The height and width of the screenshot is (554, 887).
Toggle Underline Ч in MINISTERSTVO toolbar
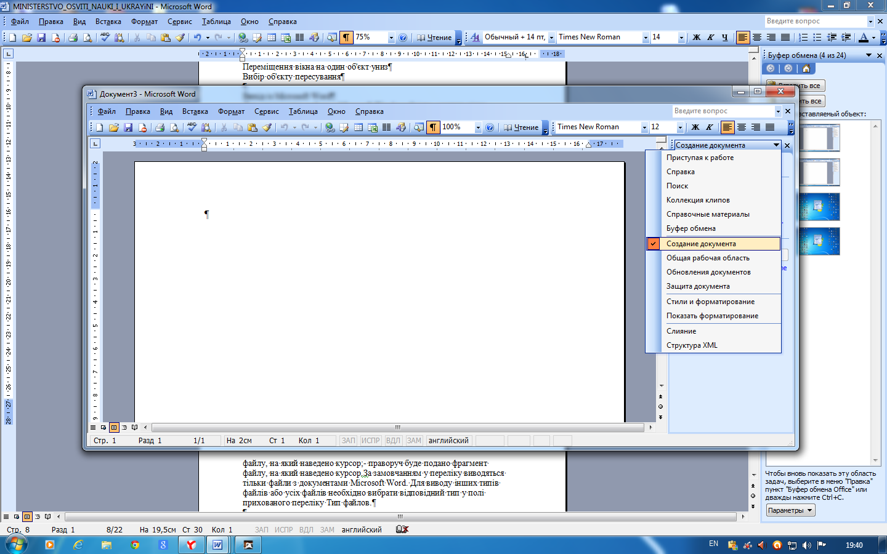click(x=724, y=38)
